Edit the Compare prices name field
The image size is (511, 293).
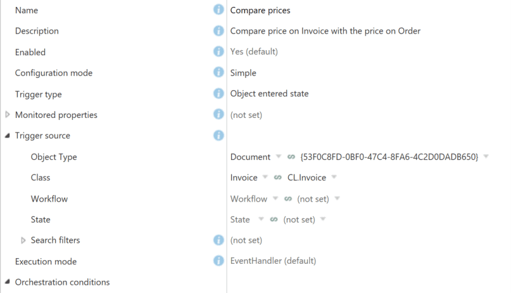pyautogui.click(x=260, y=10)
